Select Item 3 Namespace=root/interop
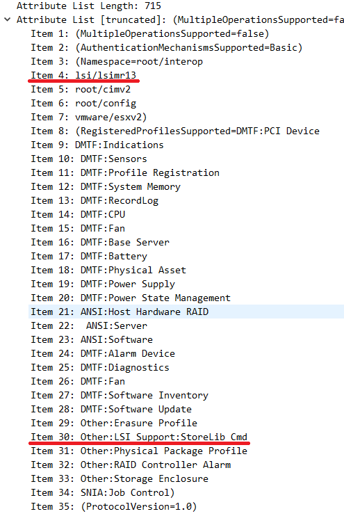344x516 pixels. point(117,61)
